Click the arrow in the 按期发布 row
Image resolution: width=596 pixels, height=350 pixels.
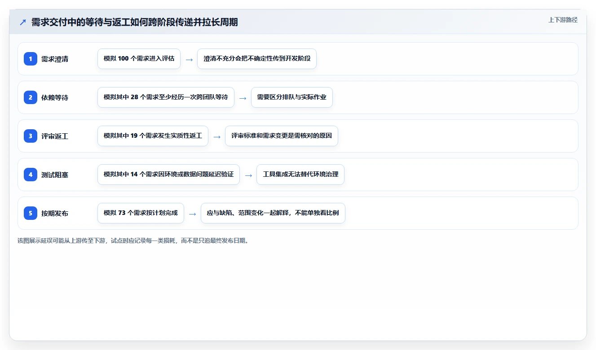[192, 214]
